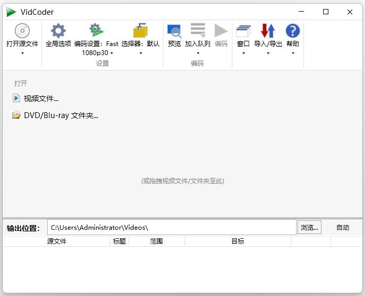Expand the arrow under 选择器
Screen dimensions: 365x296
click(141, 53)
